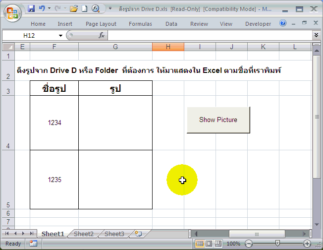The image size is (323, 250).
Task: Click into the formula bar
Action: (210, 36)
